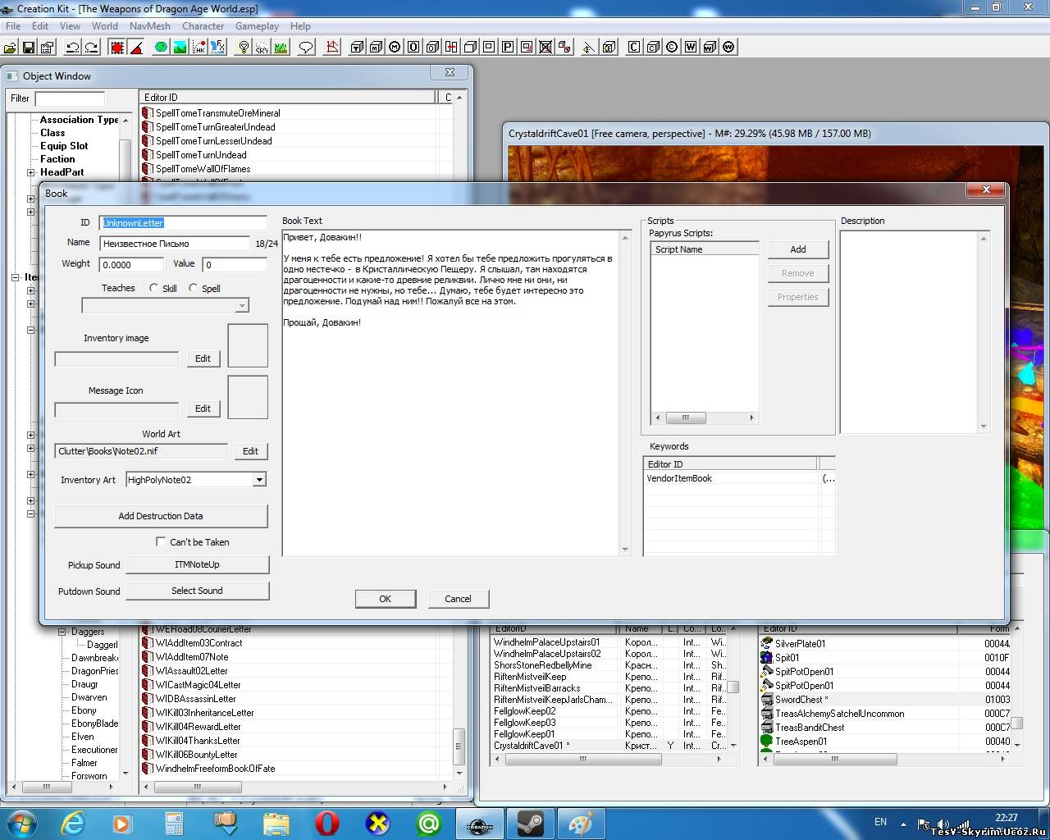Click the Script list horizontal scrollbar

(704, 418)
